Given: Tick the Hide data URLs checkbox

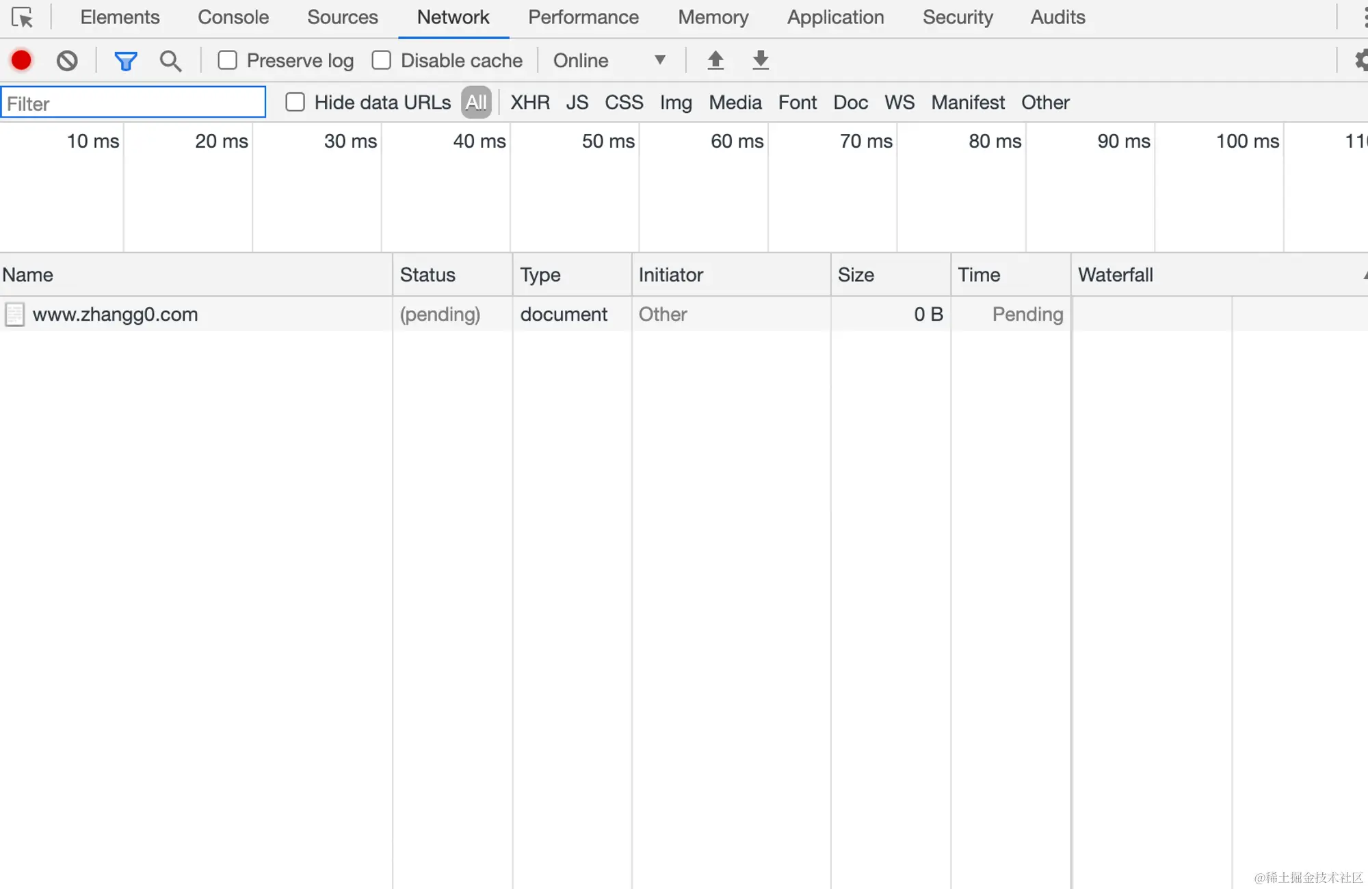Looking at the screenshot, I should click(295, 102).
